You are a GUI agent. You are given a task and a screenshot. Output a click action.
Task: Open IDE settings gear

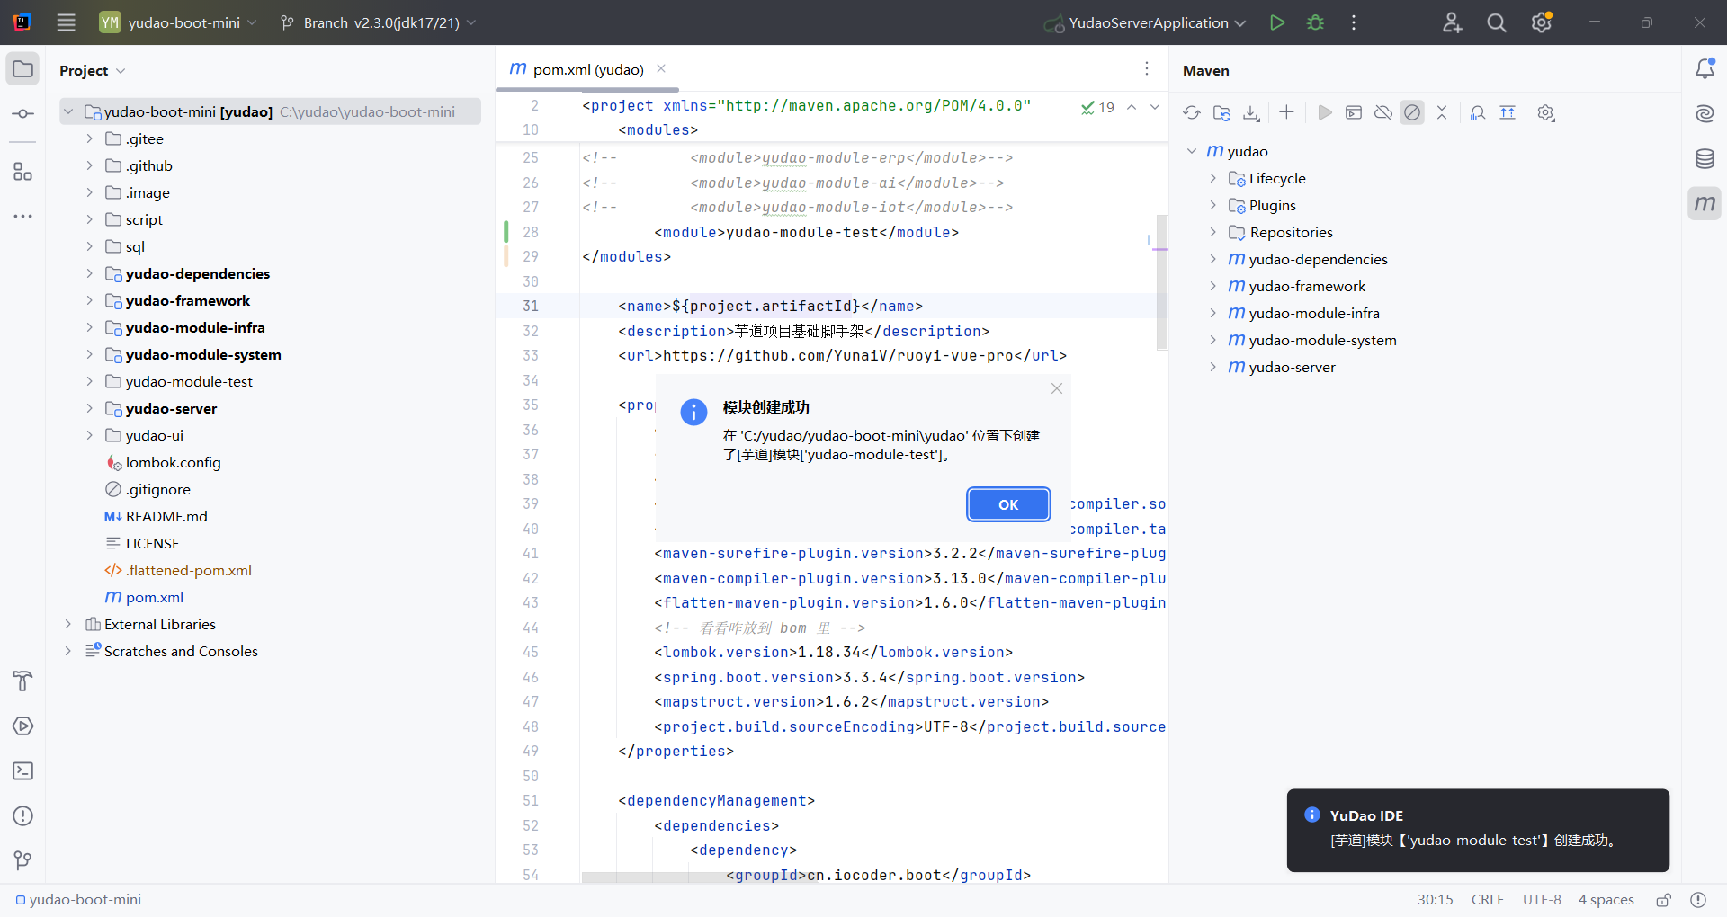tap(1542, 22)
